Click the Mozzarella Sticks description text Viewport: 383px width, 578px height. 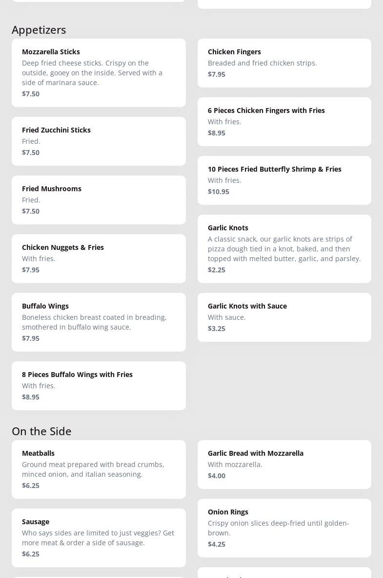(x=92, y=73)
